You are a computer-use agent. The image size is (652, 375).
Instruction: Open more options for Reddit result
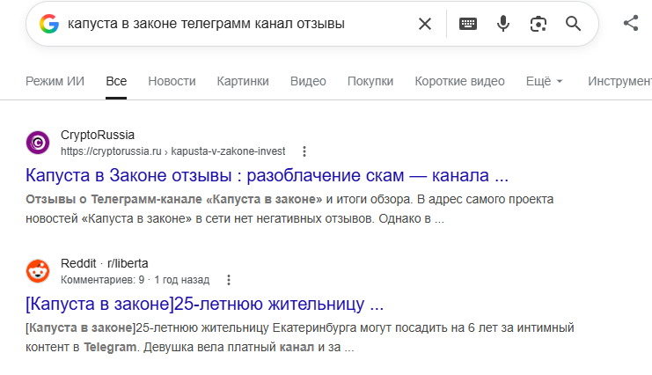click(228, 280)
